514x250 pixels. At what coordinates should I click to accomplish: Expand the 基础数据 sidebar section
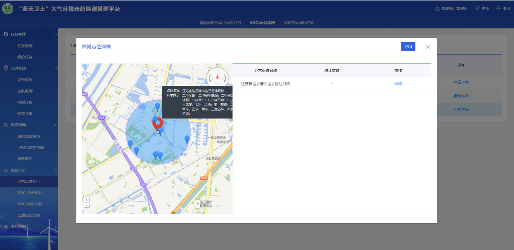pyautogui.click(x=55, y=226)
